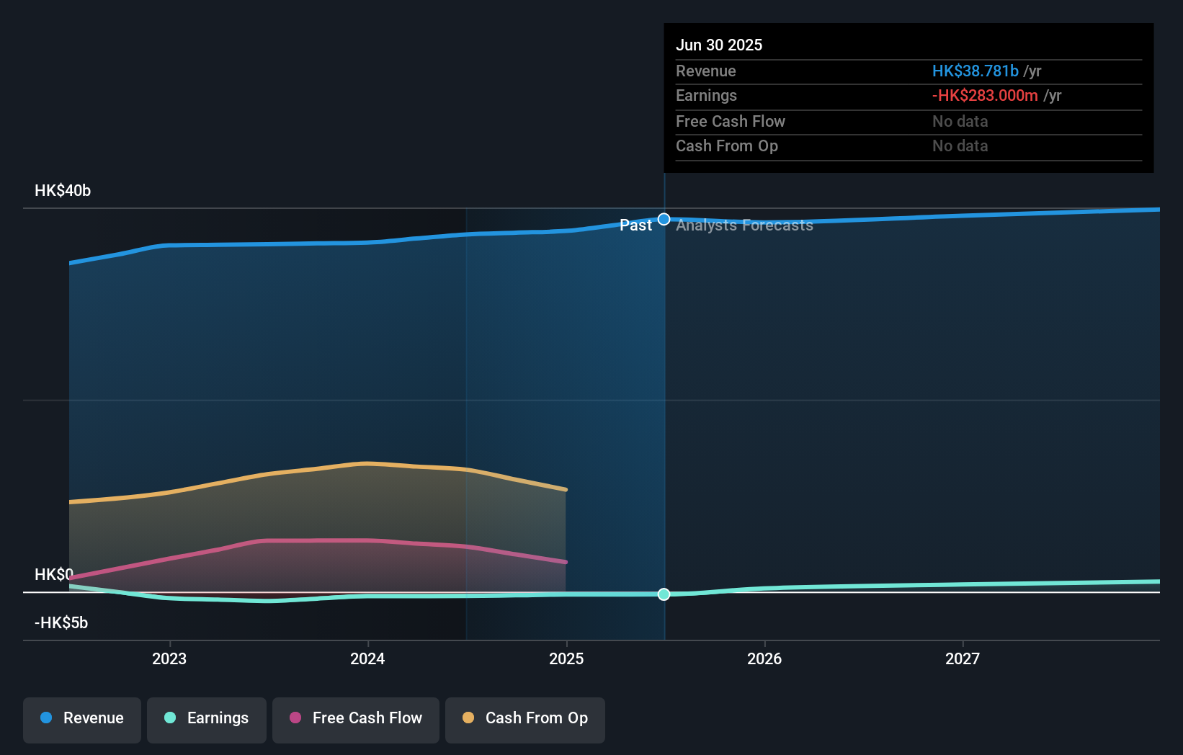Click the revenue data point marker at Jun 2025
The width and height of the screenshot is (1183, 755).
tap(664, 219)
